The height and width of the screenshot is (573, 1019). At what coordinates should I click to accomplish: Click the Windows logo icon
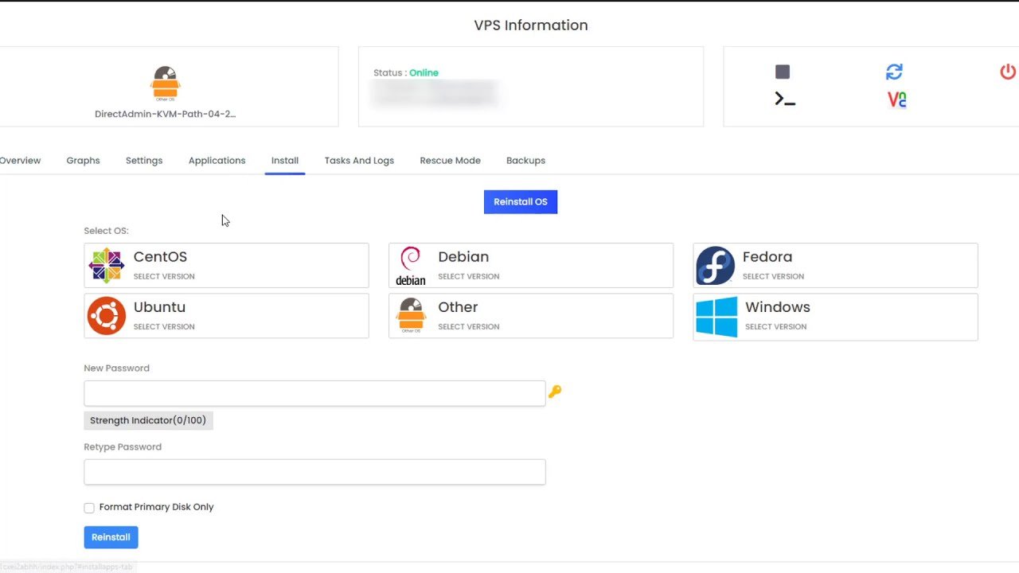click(716, 317)
